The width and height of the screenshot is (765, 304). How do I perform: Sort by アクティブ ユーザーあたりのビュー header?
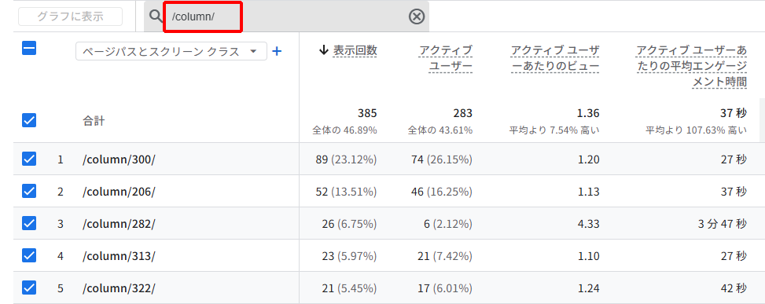pyautogui.click(x=555, y=58)
